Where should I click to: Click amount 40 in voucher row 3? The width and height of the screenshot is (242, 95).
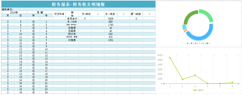click(x=110, y=28)
